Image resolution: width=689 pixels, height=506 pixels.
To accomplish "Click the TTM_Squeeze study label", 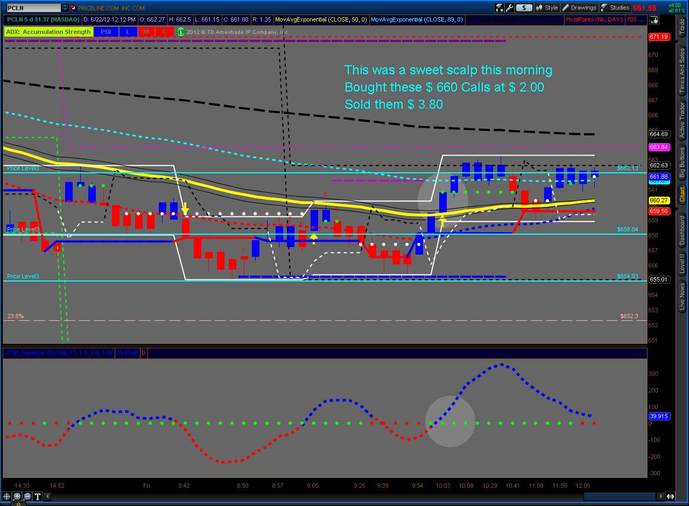I will pyautogui.click(x=60, y=353).
